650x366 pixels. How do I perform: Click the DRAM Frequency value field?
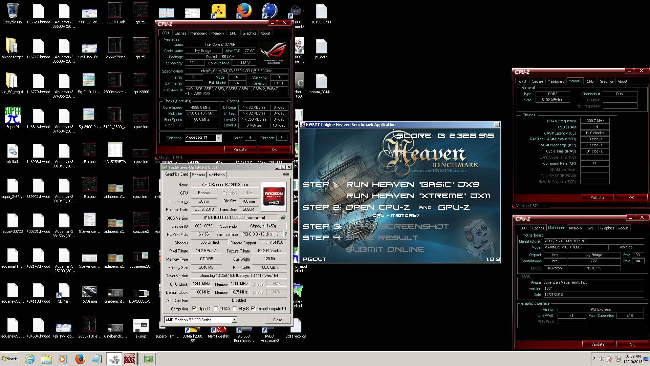[594, 121]
